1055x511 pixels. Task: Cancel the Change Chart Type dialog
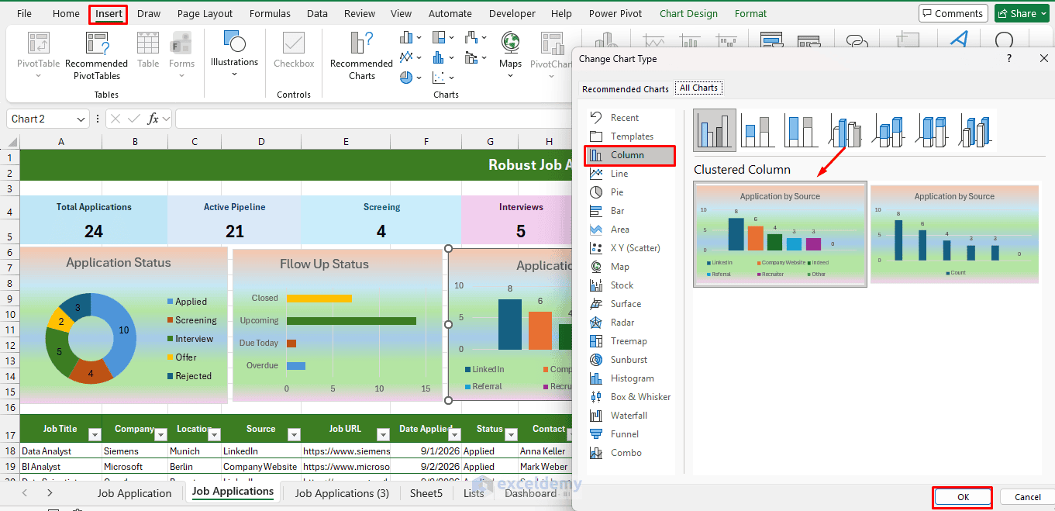click(1028, 497)
